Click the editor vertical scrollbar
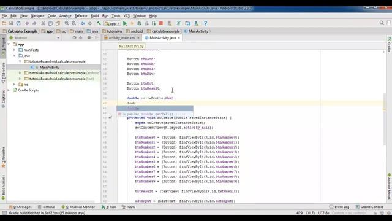This screenshot has height=221, width=392. point(384,119)
